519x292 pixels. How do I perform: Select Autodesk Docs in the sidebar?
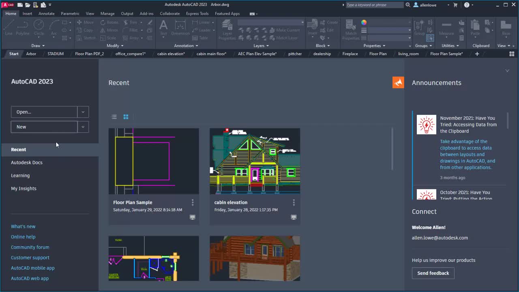click(27, 162)
